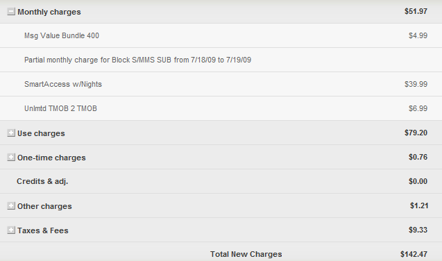Click the One-time charges label
The image size is (442, 261).
pyautogui.click(x=51, y=158)
